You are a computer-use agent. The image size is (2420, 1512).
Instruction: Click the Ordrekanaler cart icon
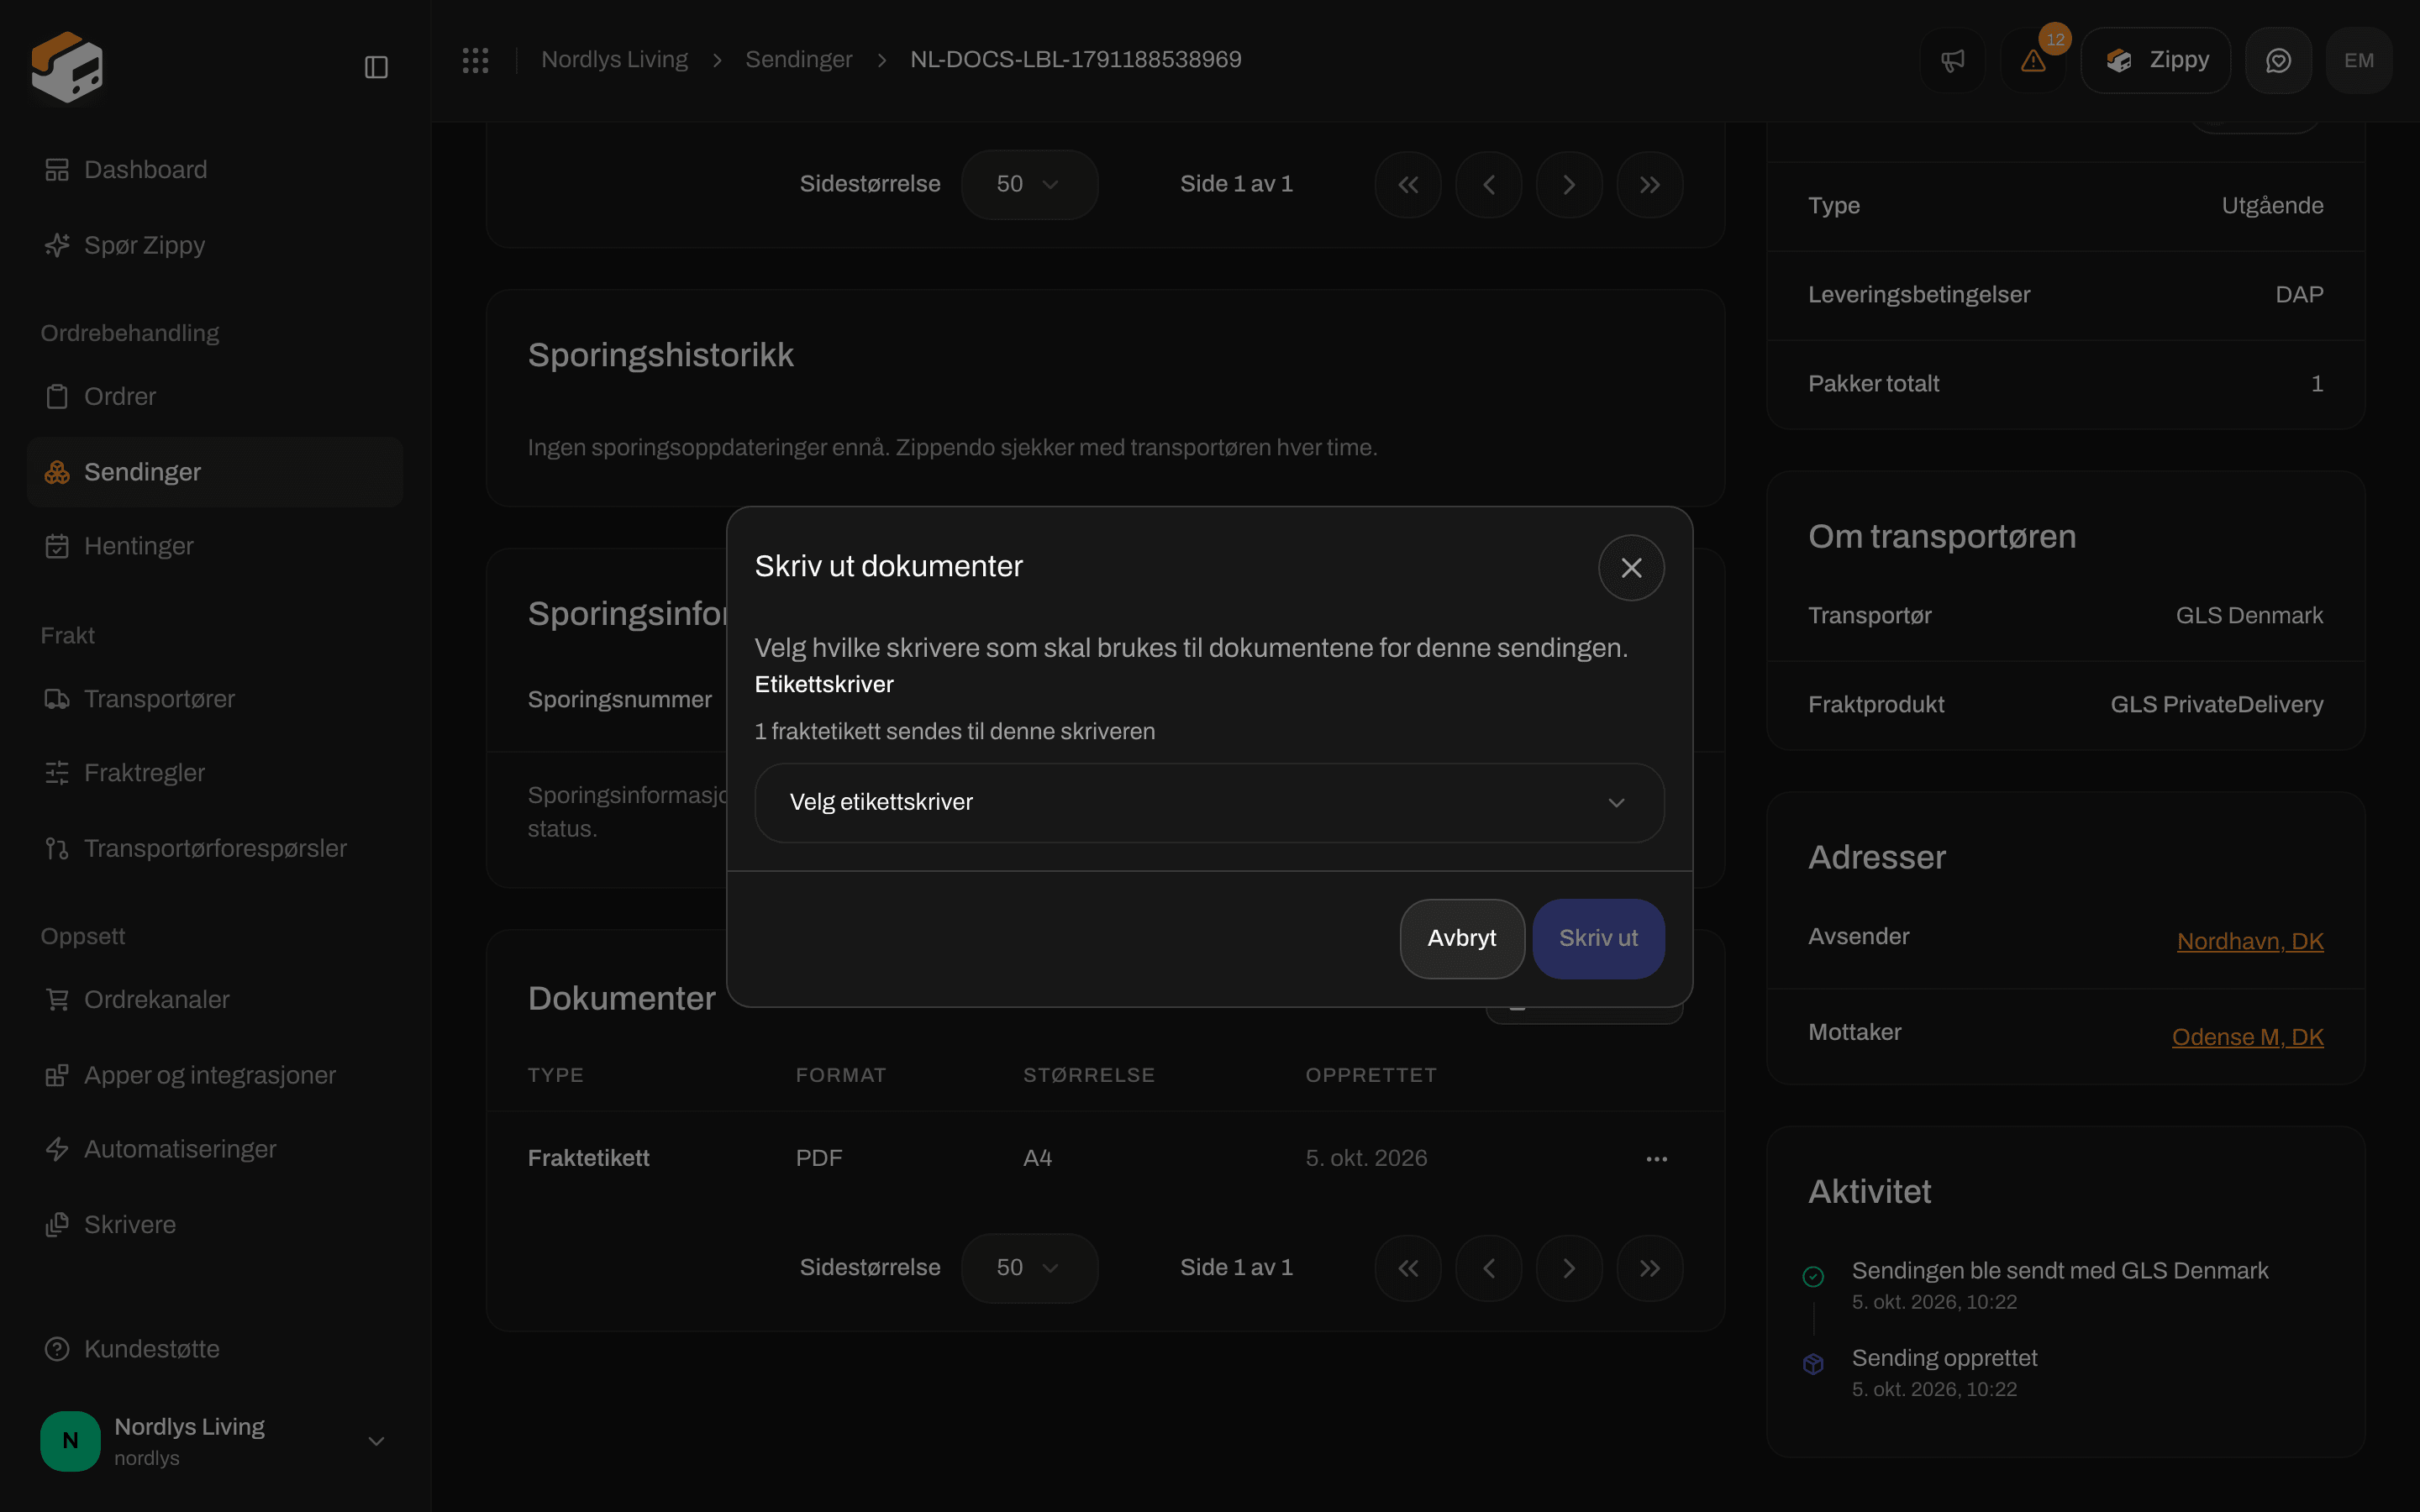(57, 1000)
